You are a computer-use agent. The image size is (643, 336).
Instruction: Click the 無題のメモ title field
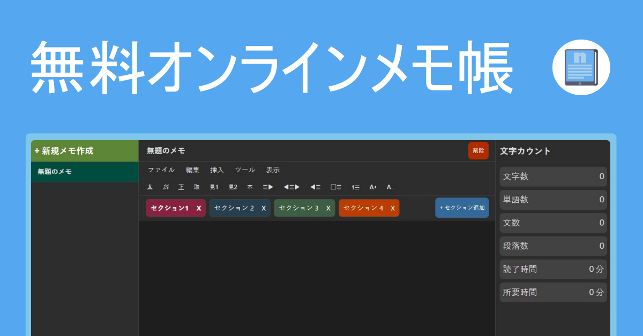coord(166,151)
